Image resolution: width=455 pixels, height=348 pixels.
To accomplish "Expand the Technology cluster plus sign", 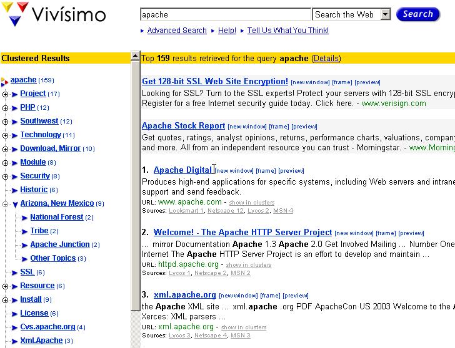I will pos(5,135).
